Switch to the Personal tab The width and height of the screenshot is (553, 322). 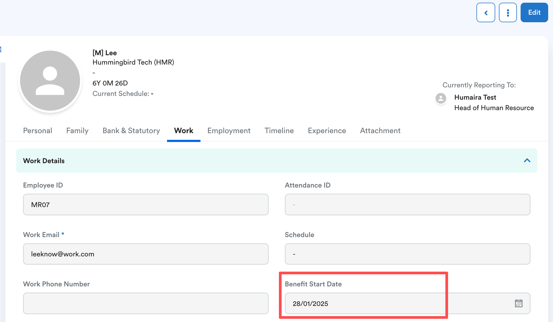(x=37, y=130)
